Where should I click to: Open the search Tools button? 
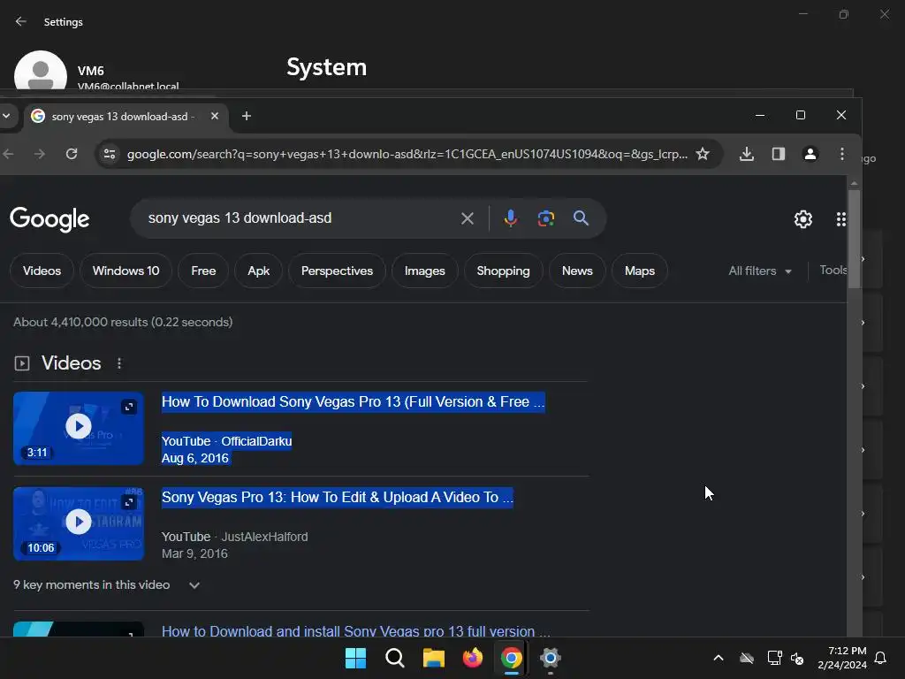point(833,271)
